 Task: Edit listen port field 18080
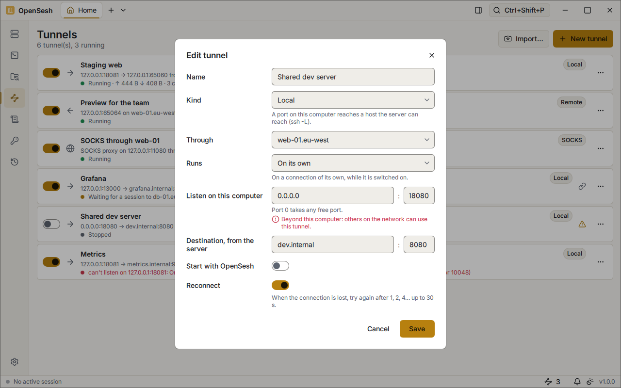pos(419,196)
